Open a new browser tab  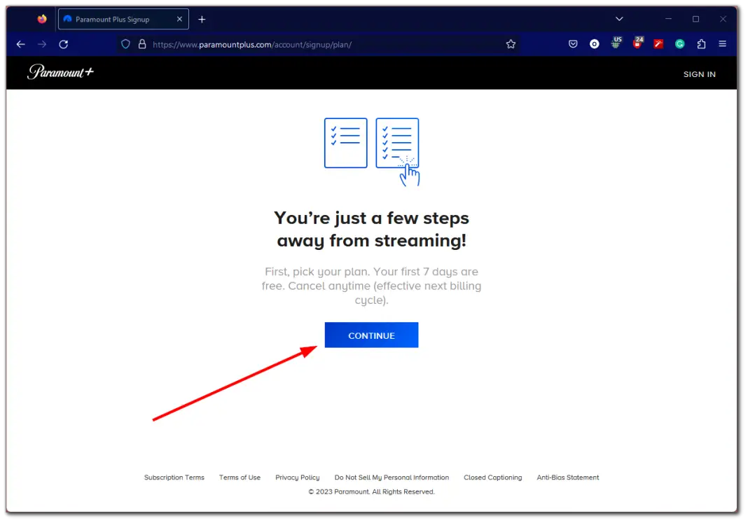[202, 19]
